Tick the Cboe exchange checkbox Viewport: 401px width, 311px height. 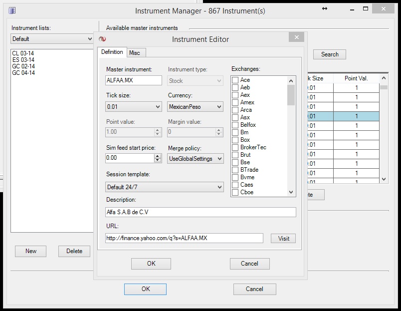tap(235, 192)
